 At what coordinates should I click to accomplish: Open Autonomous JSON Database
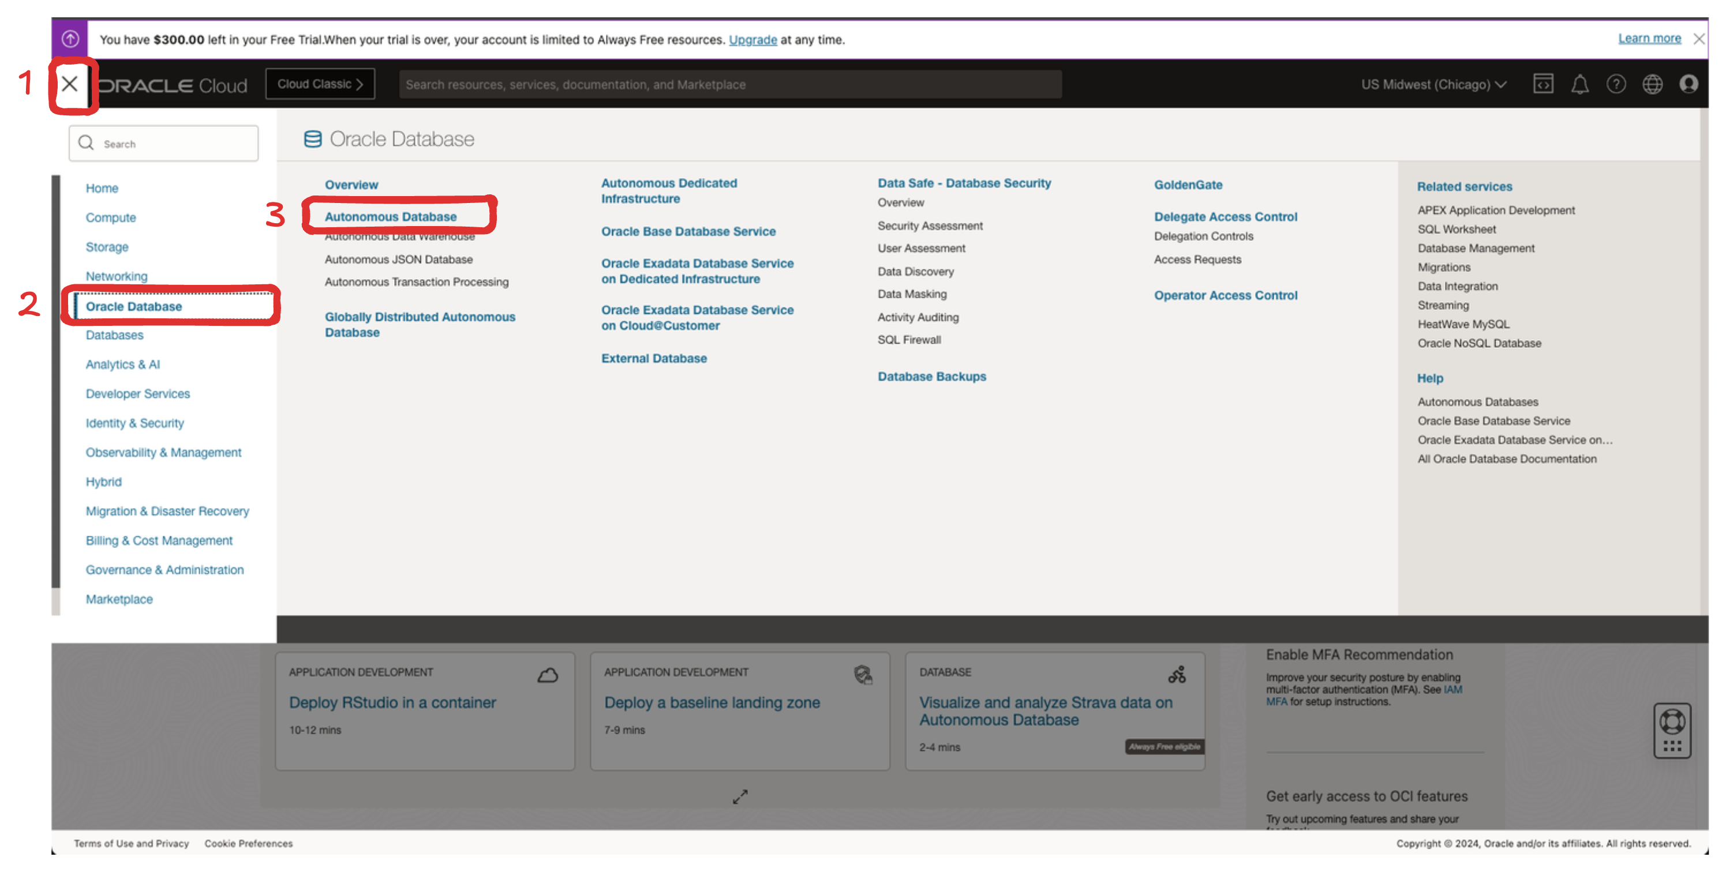[399, 259]
